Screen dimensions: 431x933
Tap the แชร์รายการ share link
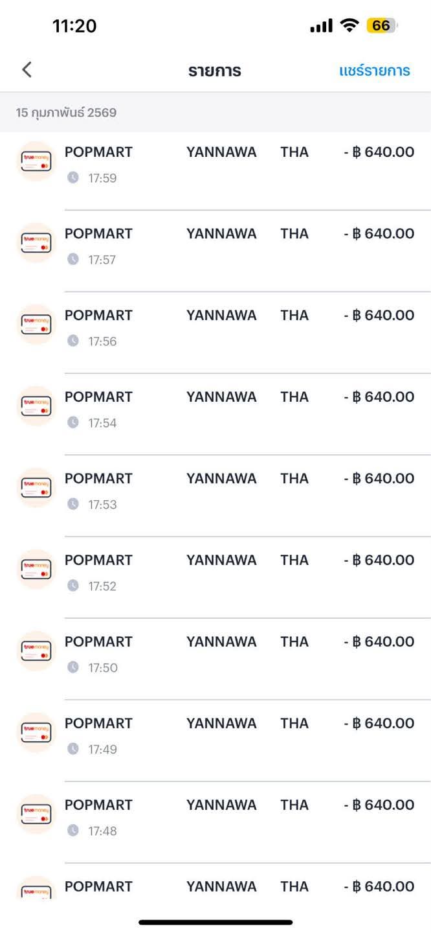374,71
